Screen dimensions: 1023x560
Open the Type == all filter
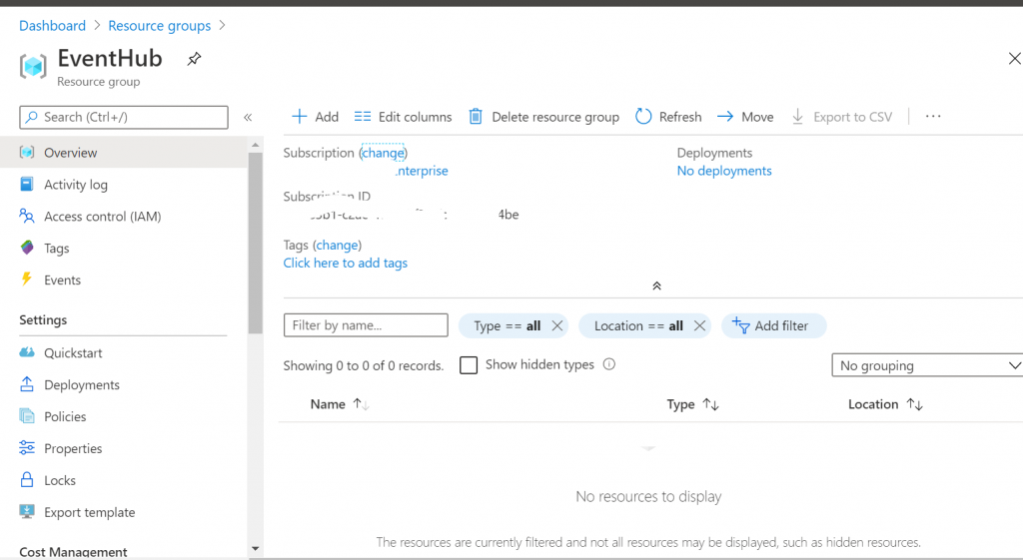point(507,326)
